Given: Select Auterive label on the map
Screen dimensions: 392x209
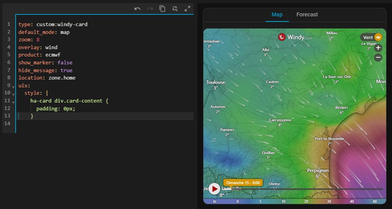Looking at the screenshot, I should [x=218, y=106].
